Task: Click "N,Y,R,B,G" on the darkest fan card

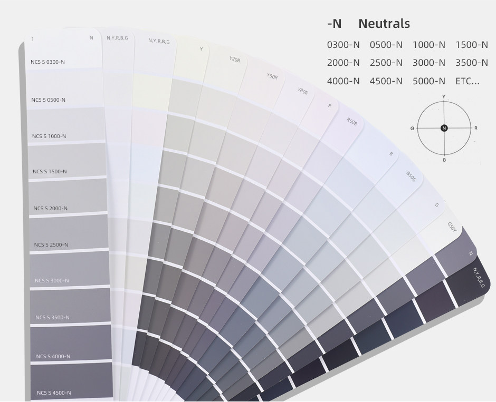Action: (x=479, y=278)
